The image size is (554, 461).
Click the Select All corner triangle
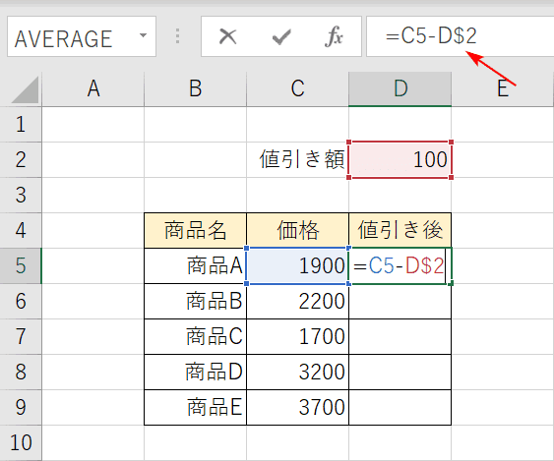pyautogui.click(x=25, y=90)
